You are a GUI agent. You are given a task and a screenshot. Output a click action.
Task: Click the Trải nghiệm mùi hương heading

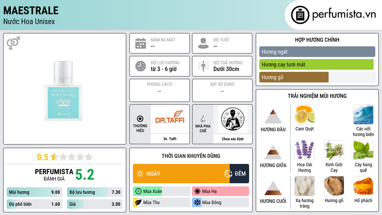tap(317, 96)
